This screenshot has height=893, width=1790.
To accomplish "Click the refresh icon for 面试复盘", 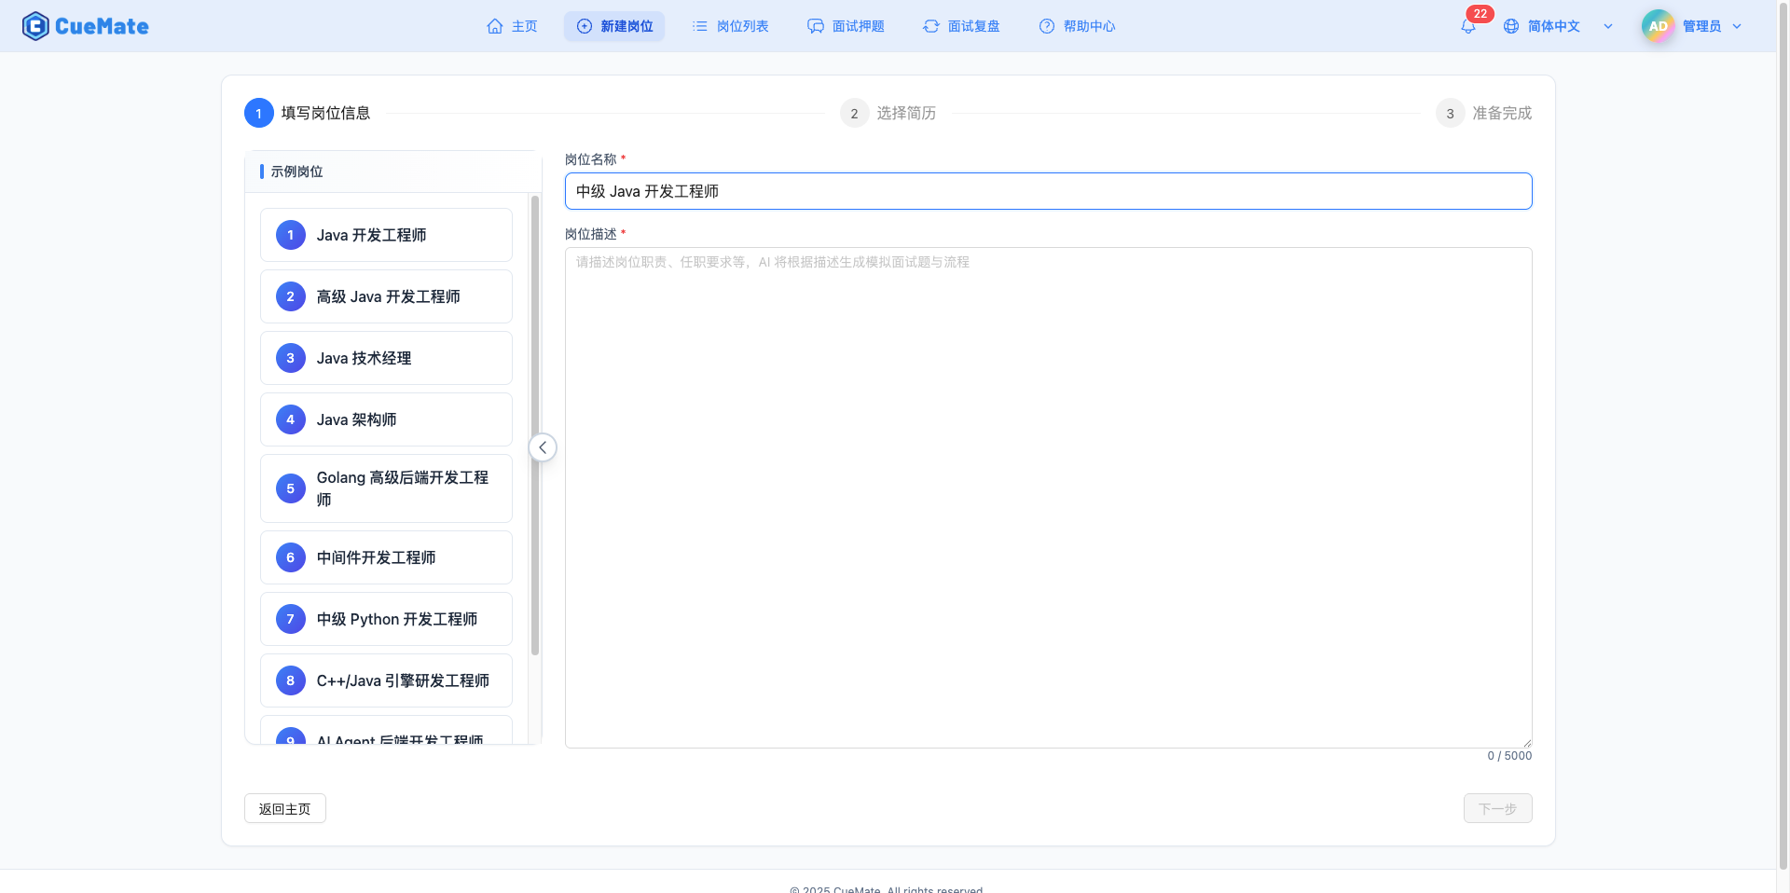I will click(930, 26).
